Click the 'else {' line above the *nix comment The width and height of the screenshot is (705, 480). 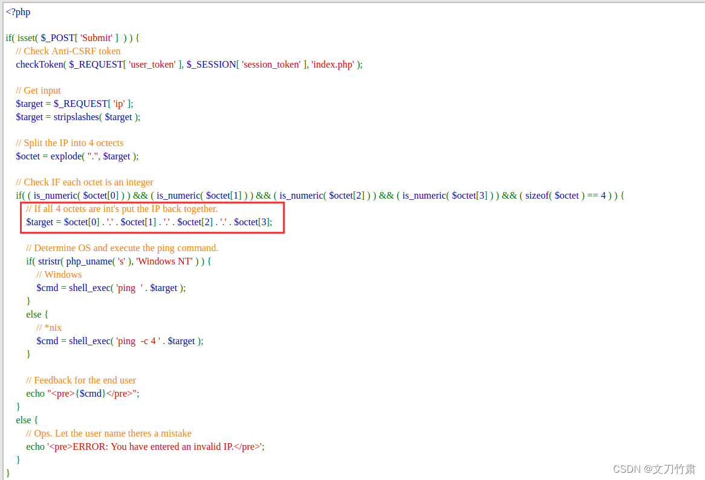(37, 315)
